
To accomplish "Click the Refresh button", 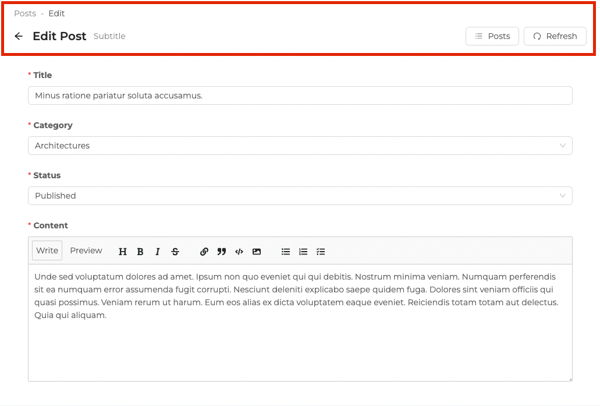I will (555, 36).
